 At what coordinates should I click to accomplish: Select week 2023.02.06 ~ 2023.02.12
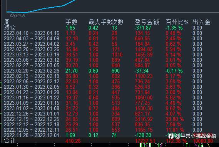pos(32,81)
